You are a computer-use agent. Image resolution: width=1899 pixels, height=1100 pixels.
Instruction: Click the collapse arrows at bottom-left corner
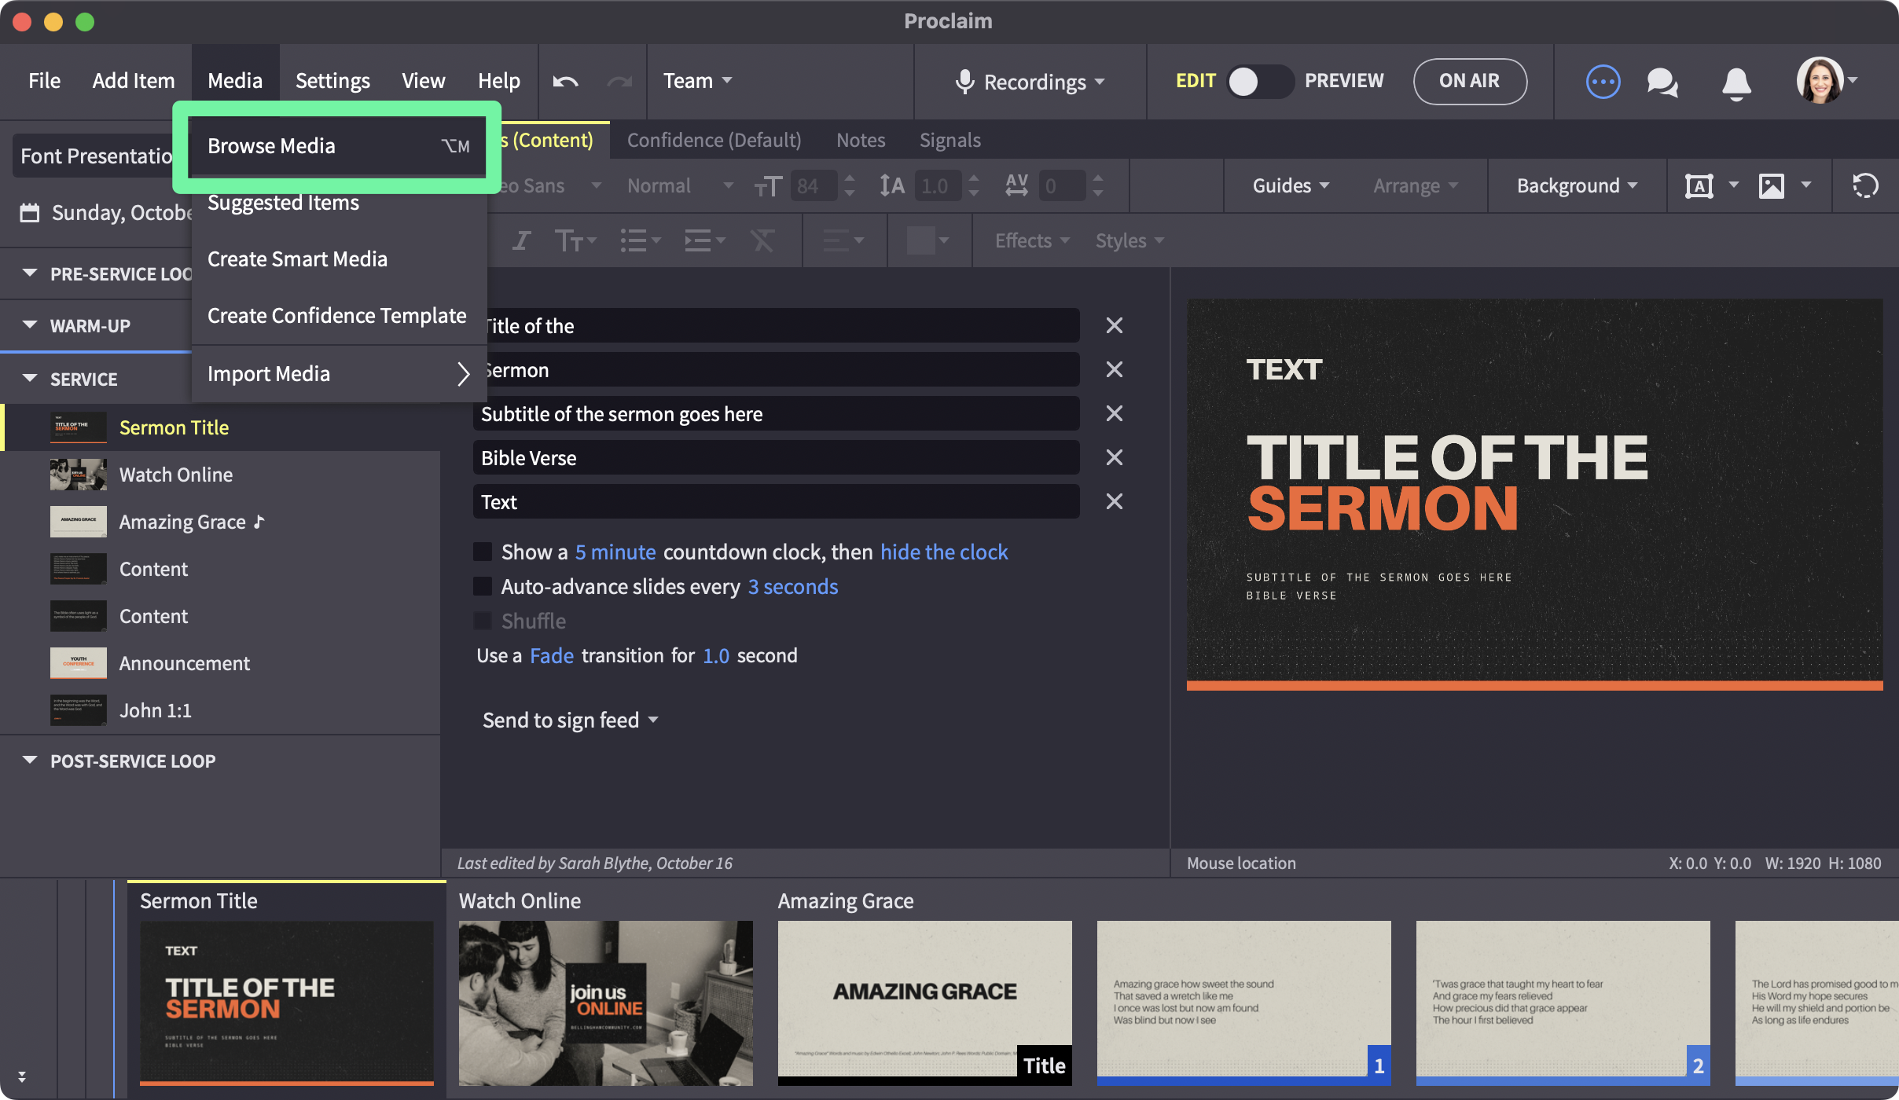pos(22,1076)
